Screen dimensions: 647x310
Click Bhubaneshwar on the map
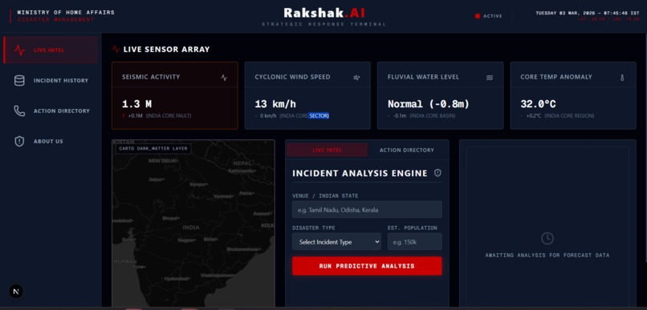[x=244, y=249]
